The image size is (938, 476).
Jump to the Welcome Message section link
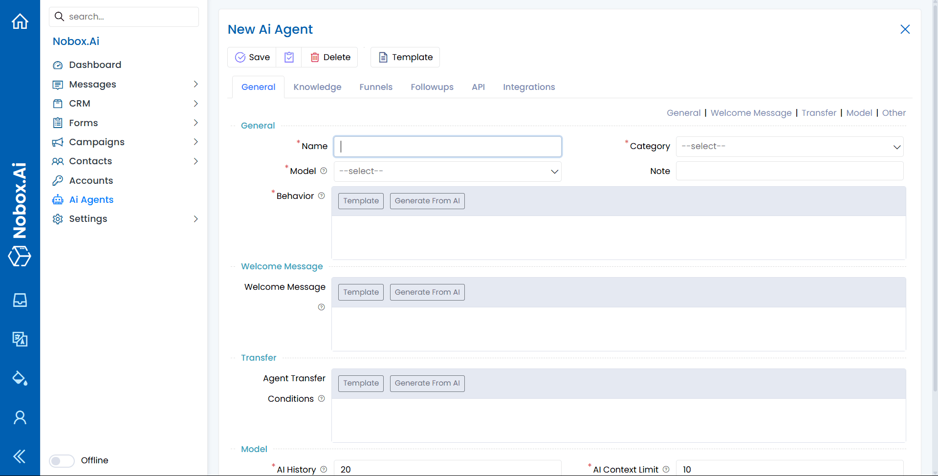[751, 113]
